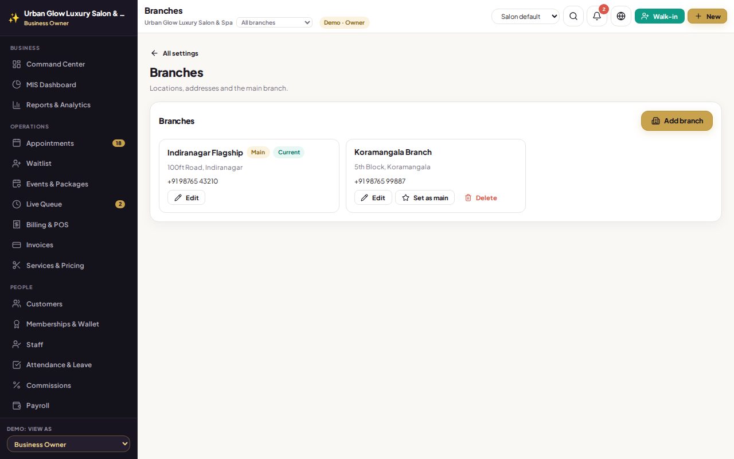This screenshot has height=459, width=734.
Task: Click the Main badge on Indiranagar Flagship
Action: (258, 152)
